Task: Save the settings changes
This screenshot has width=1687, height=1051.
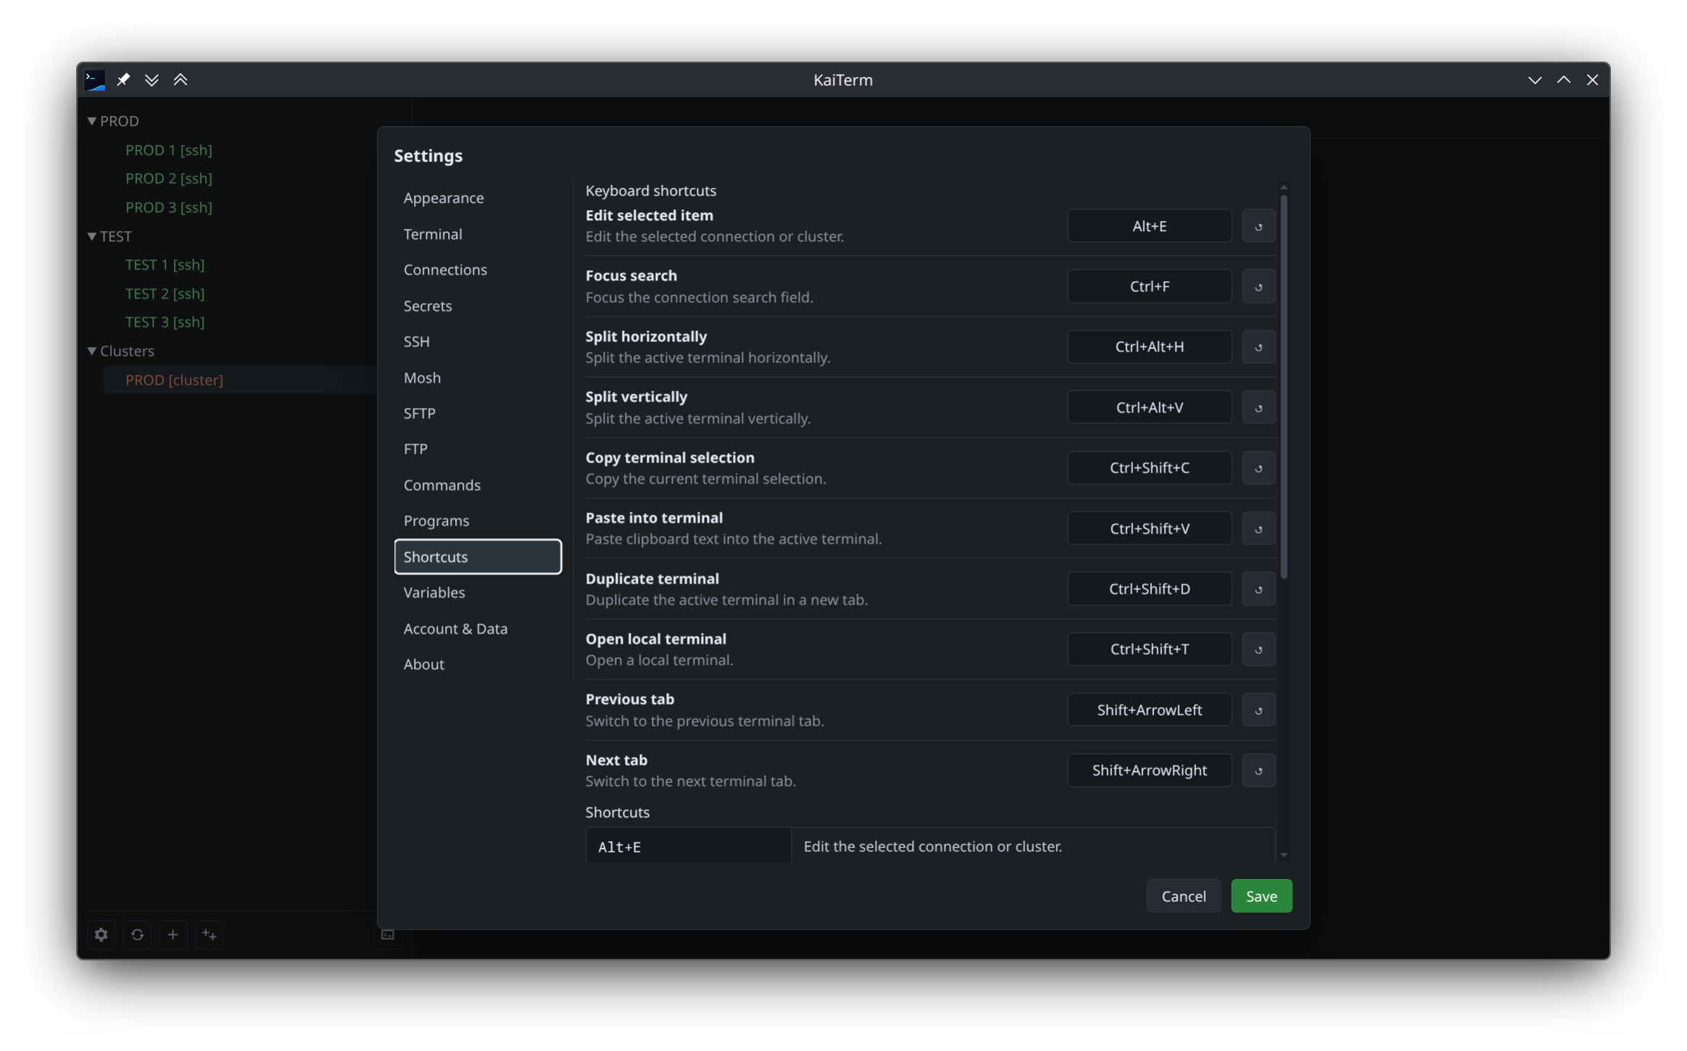Action: tap(1261, 896)
